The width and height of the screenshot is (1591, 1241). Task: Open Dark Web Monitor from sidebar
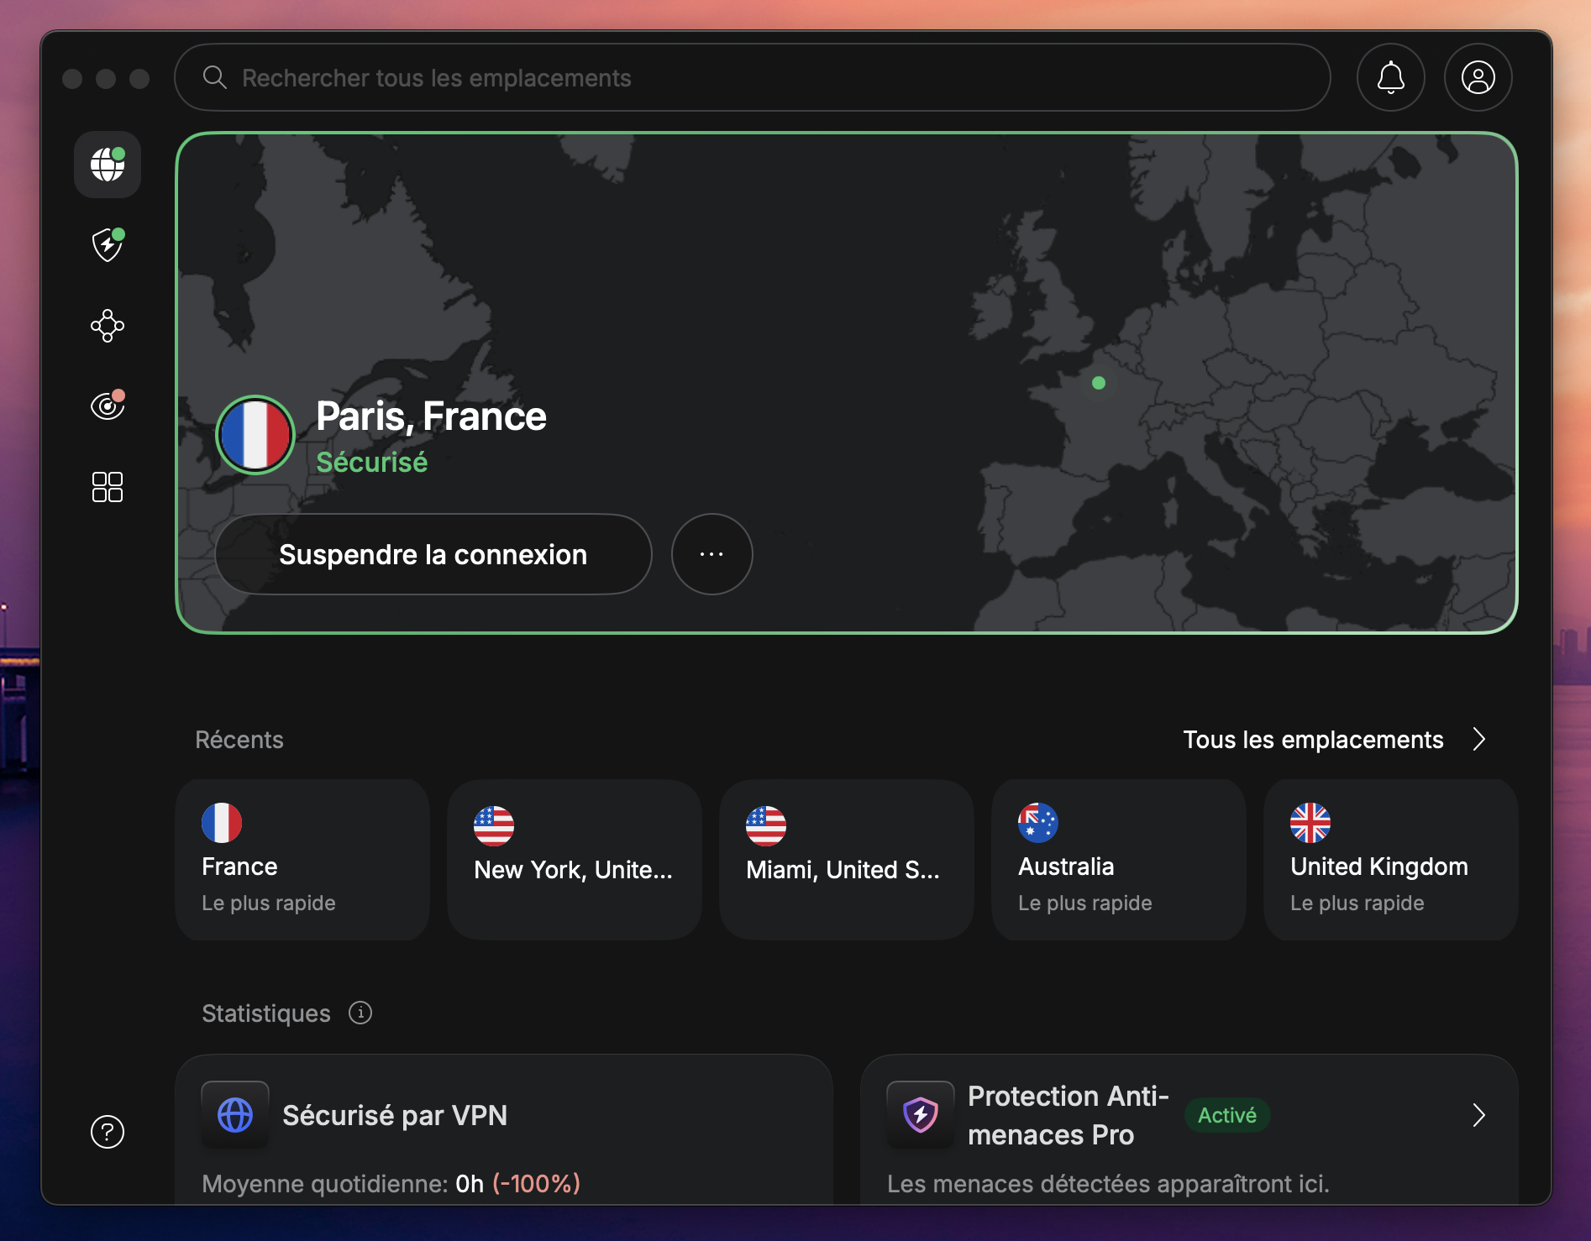tap(107, 406)
